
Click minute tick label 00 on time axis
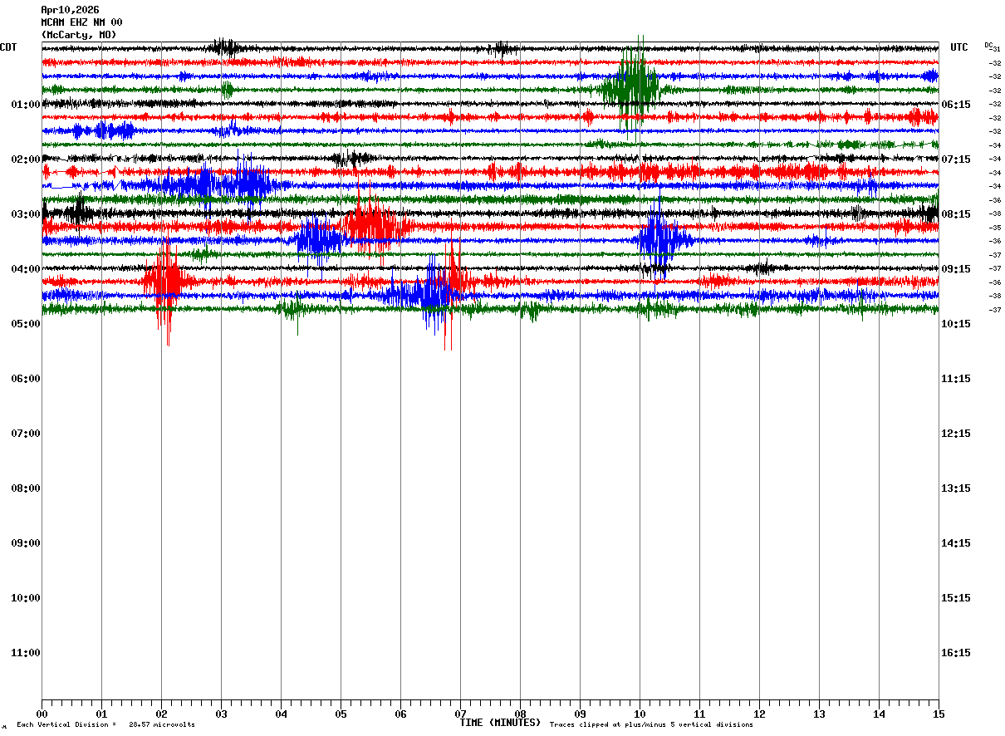coord(42,714)
